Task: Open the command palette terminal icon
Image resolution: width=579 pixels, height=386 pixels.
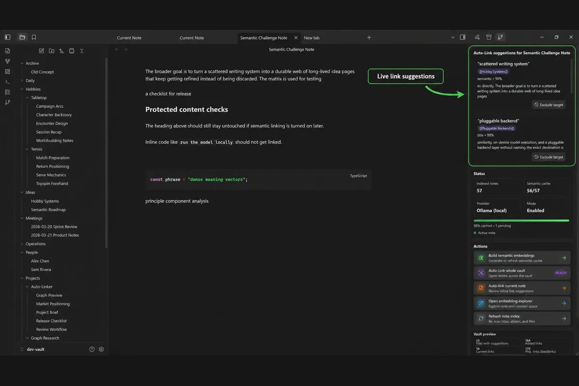Action: 7,82
